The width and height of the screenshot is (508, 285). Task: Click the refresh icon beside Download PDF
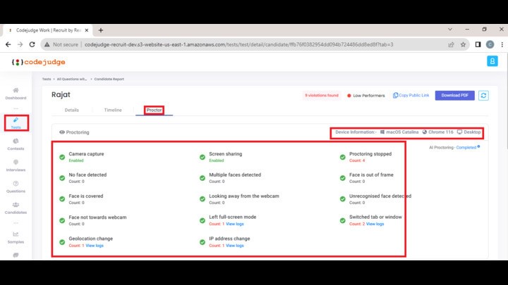tap(483, 96)
